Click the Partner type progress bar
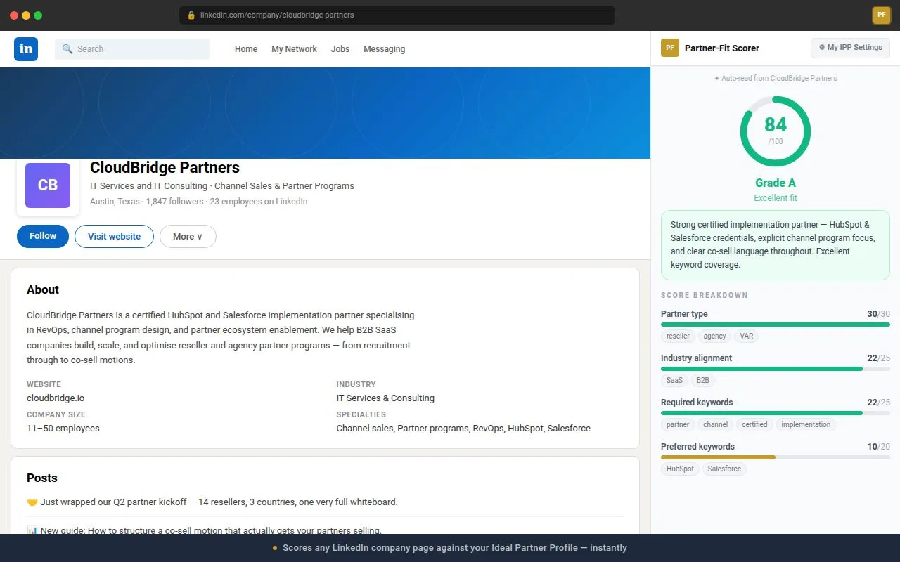 coord(776,325)
